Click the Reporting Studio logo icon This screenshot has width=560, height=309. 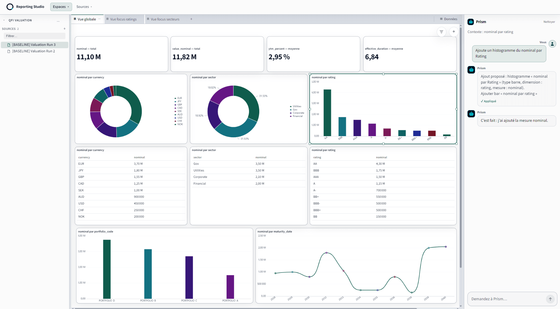pos(10,7)
